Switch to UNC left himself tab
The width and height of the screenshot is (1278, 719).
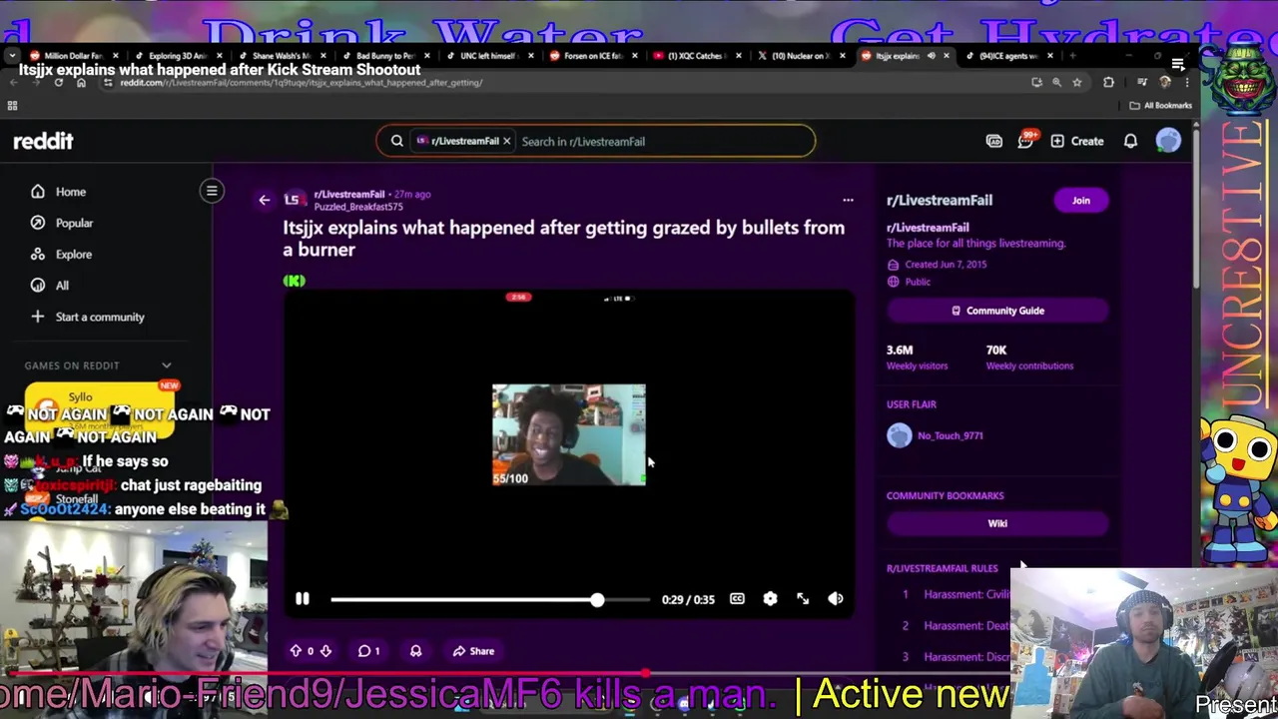coord(488,56)
